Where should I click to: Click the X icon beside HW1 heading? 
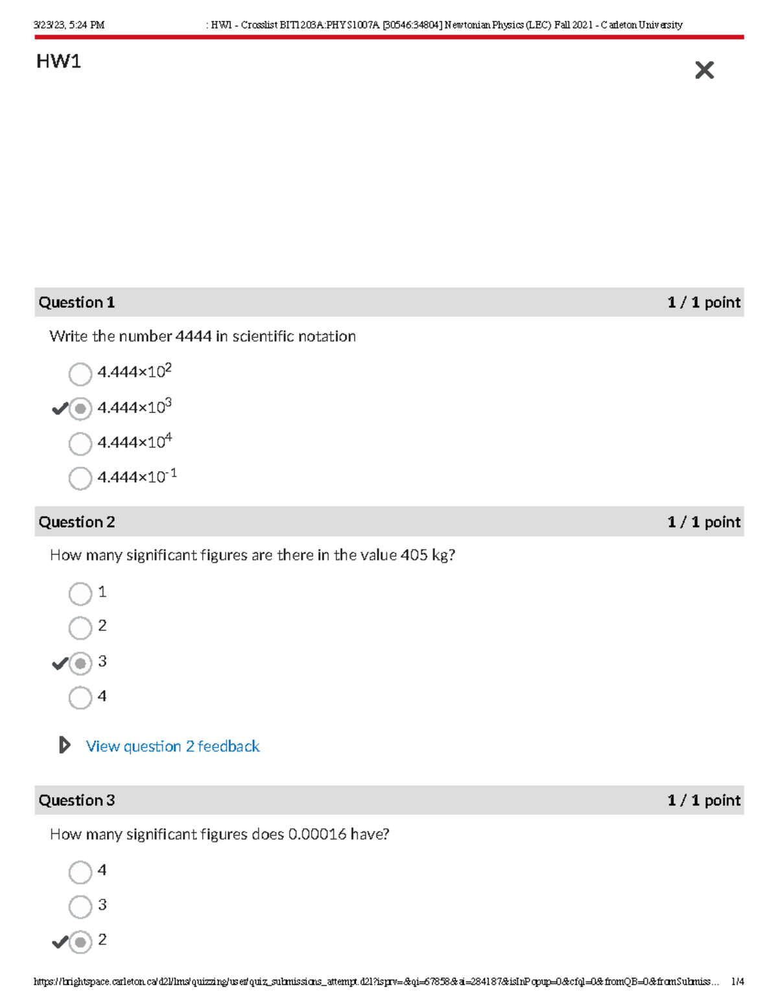pyautogui.click(x=704, y=70)
